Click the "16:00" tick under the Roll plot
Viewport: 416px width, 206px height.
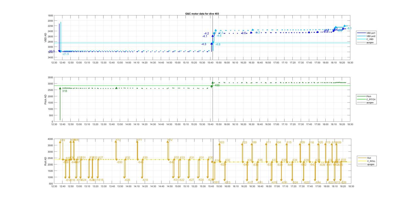[x=227, y=187]
